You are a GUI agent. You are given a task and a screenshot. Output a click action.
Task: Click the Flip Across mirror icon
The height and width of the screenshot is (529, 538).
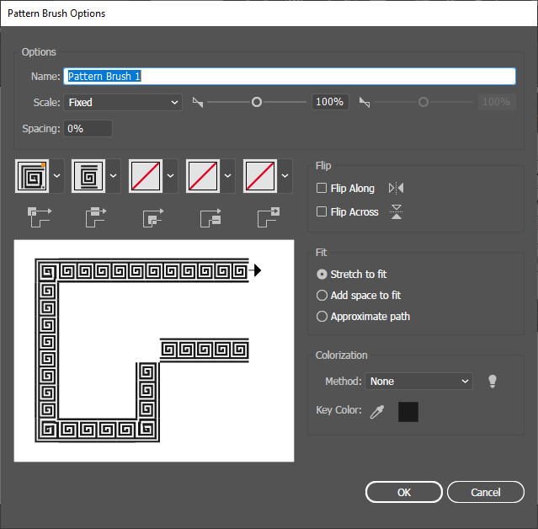tap(397, 211)
